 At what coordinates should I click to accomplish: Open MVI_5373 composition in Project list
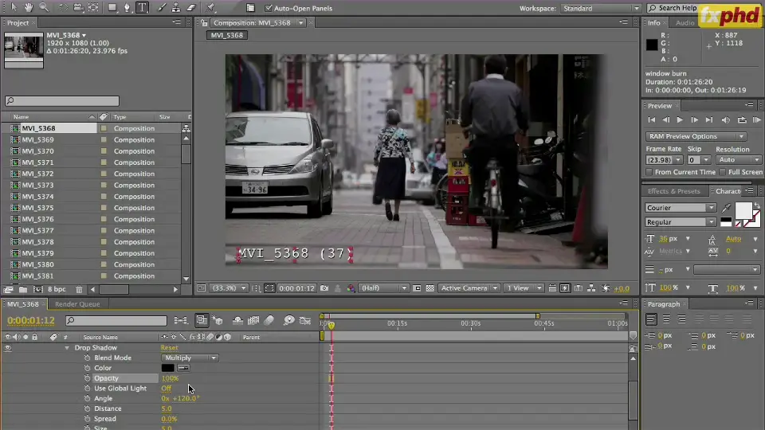(38, 185)
